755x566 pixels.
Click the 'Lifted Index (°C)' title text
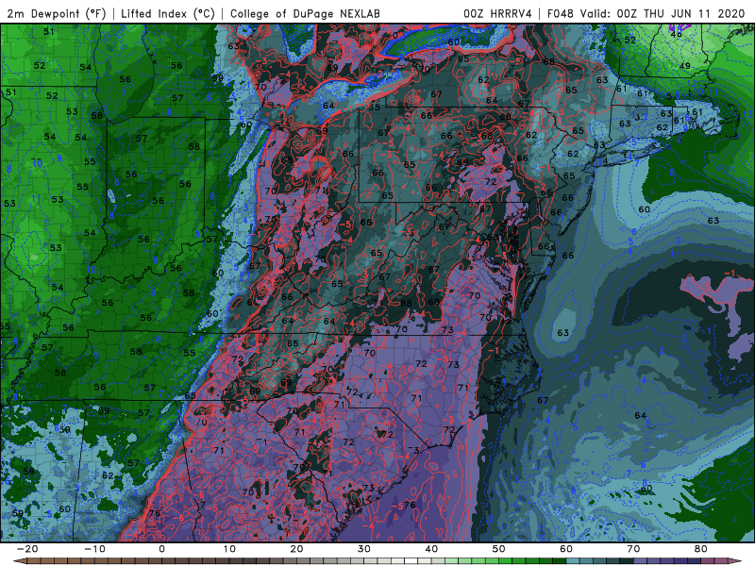tap(168, 13)
